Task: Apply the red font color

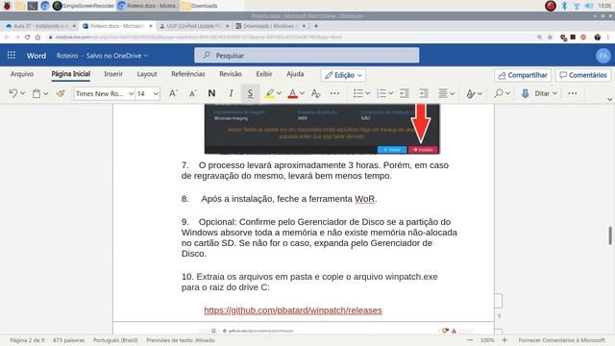Action: tap(292, 93)
